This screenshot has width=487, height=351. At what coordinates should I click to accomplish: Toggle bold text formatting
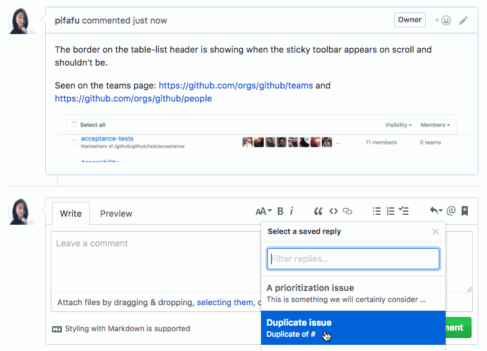click(280, 211)
